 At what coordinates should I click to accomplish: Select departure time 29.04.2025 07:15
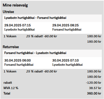tap(17, 25)
